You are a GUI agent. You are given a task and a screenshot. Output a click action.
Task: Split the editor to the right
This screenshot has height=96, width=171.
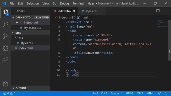click(158, 11)
